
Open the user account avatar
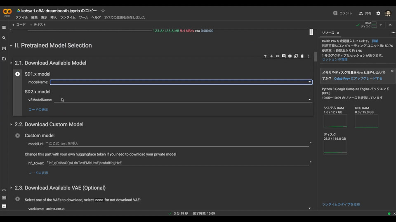tap(388, 13)
